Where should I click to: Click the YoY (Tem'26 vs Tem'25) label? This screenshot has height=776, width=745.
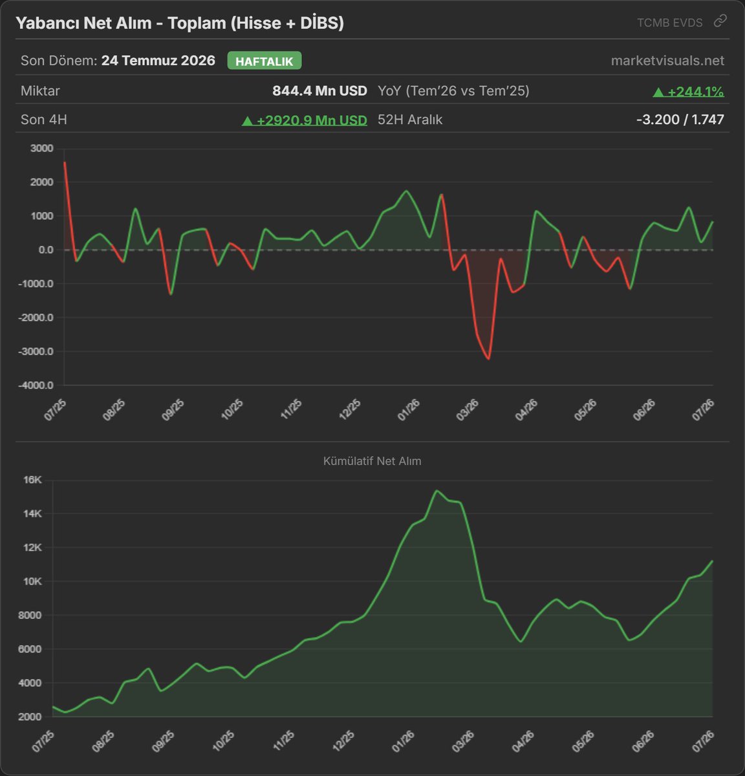pos(453,91)
